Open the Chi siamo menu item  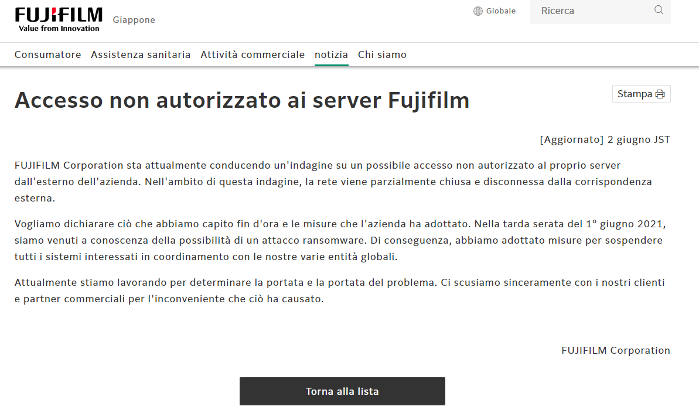pos(382,54)
